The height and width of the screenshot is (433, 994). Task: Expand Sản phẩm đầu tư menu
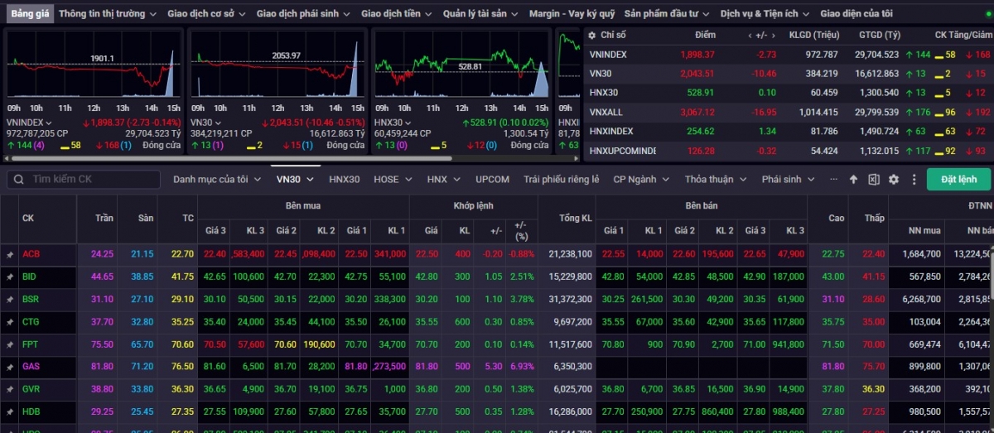(668, 13)
